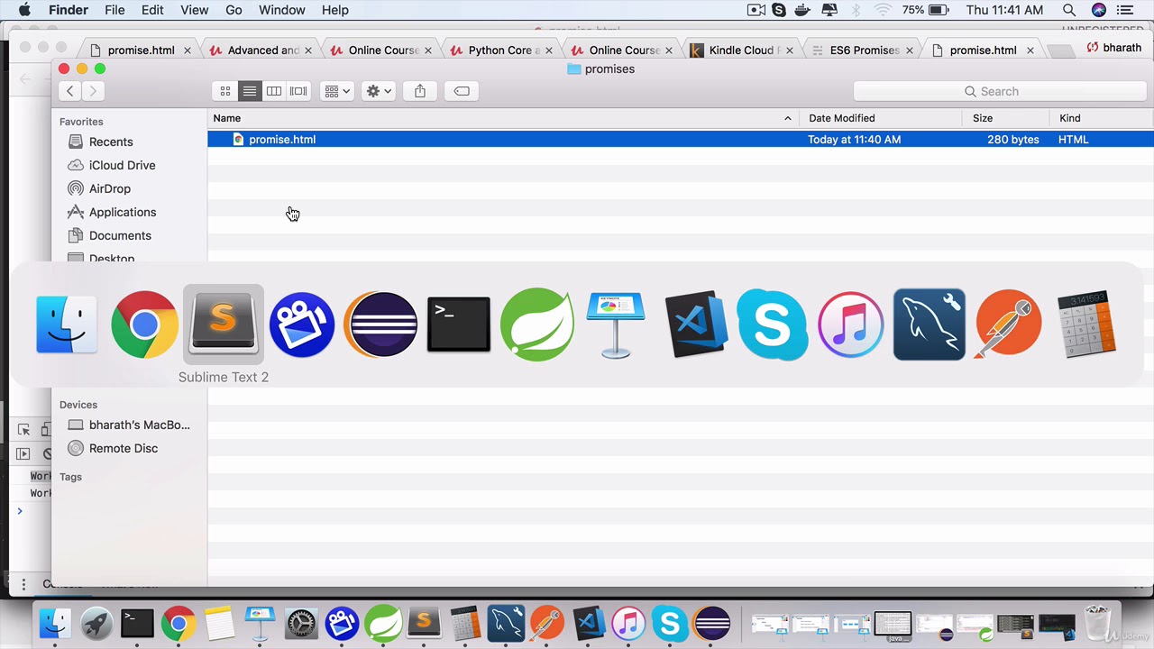Open AirDrop in the Finder sidebar
1154x649 pixels.
click(x=110, y=188)
